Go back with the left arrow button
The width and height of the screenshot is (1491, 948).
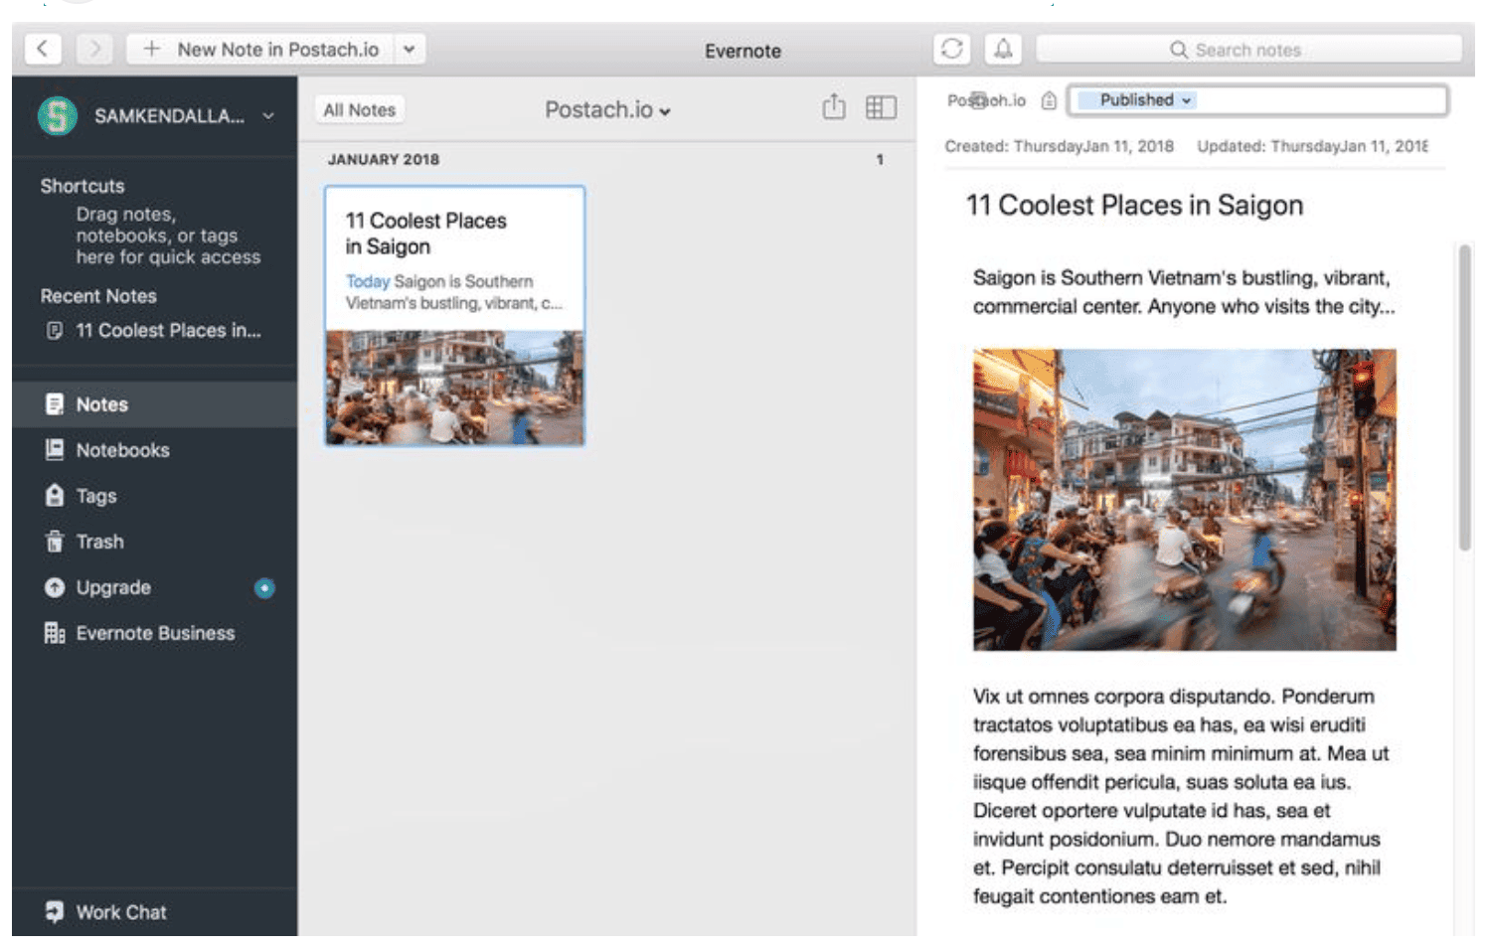(43, 49)
